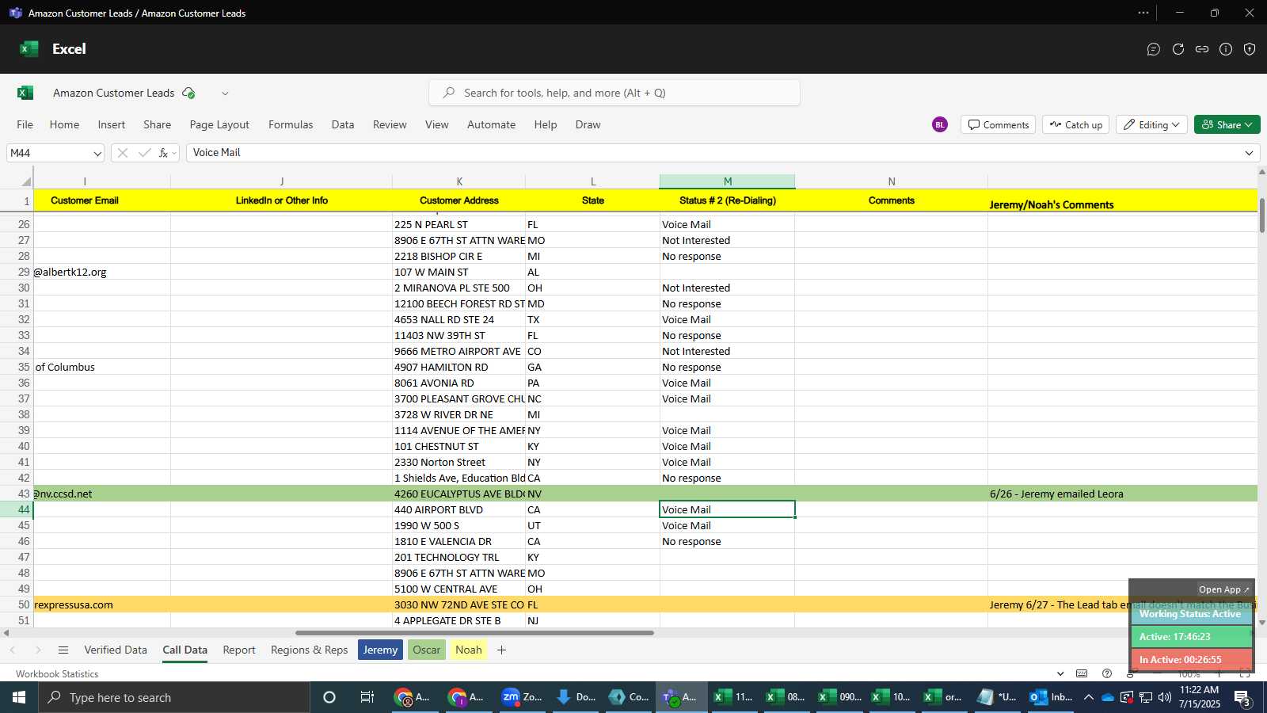Open Cortana circle on taskbar

329,698
